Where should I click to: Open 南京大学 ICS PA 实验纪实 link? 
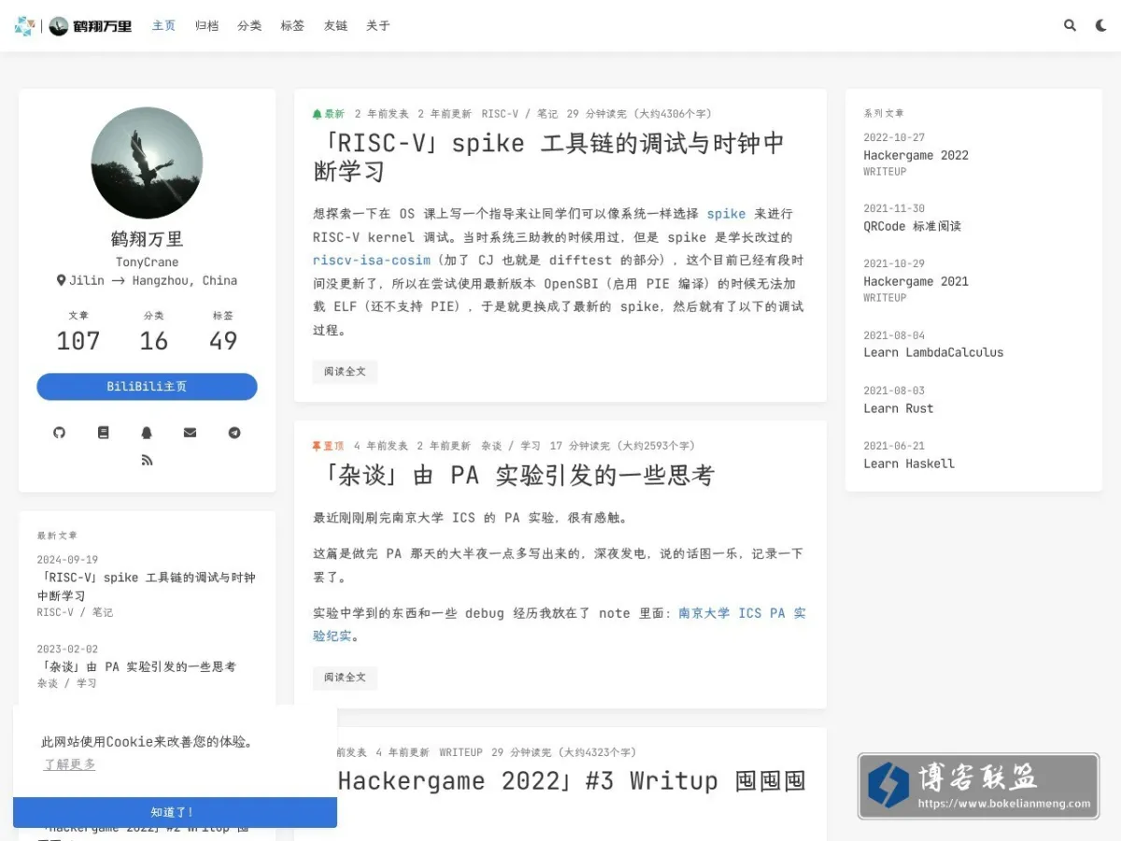[560, 624]
